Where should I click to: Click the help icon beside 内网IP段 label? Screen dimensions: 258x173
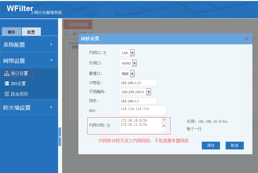click(108, 125)
